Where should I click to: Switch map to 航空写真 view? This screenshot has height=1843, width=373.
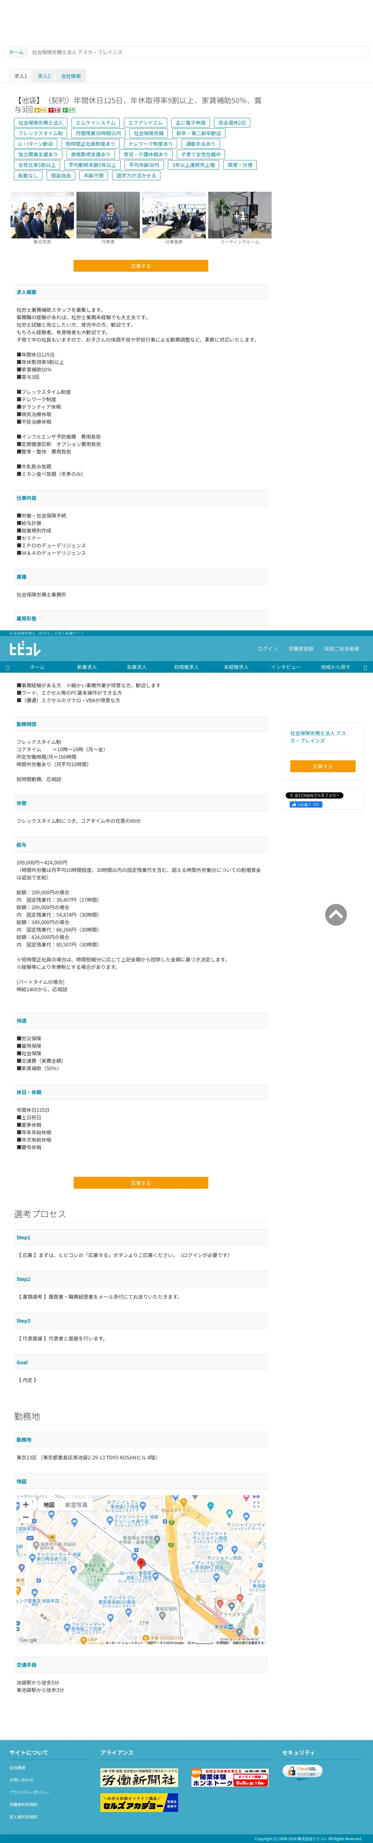[x=76, y=1504]
